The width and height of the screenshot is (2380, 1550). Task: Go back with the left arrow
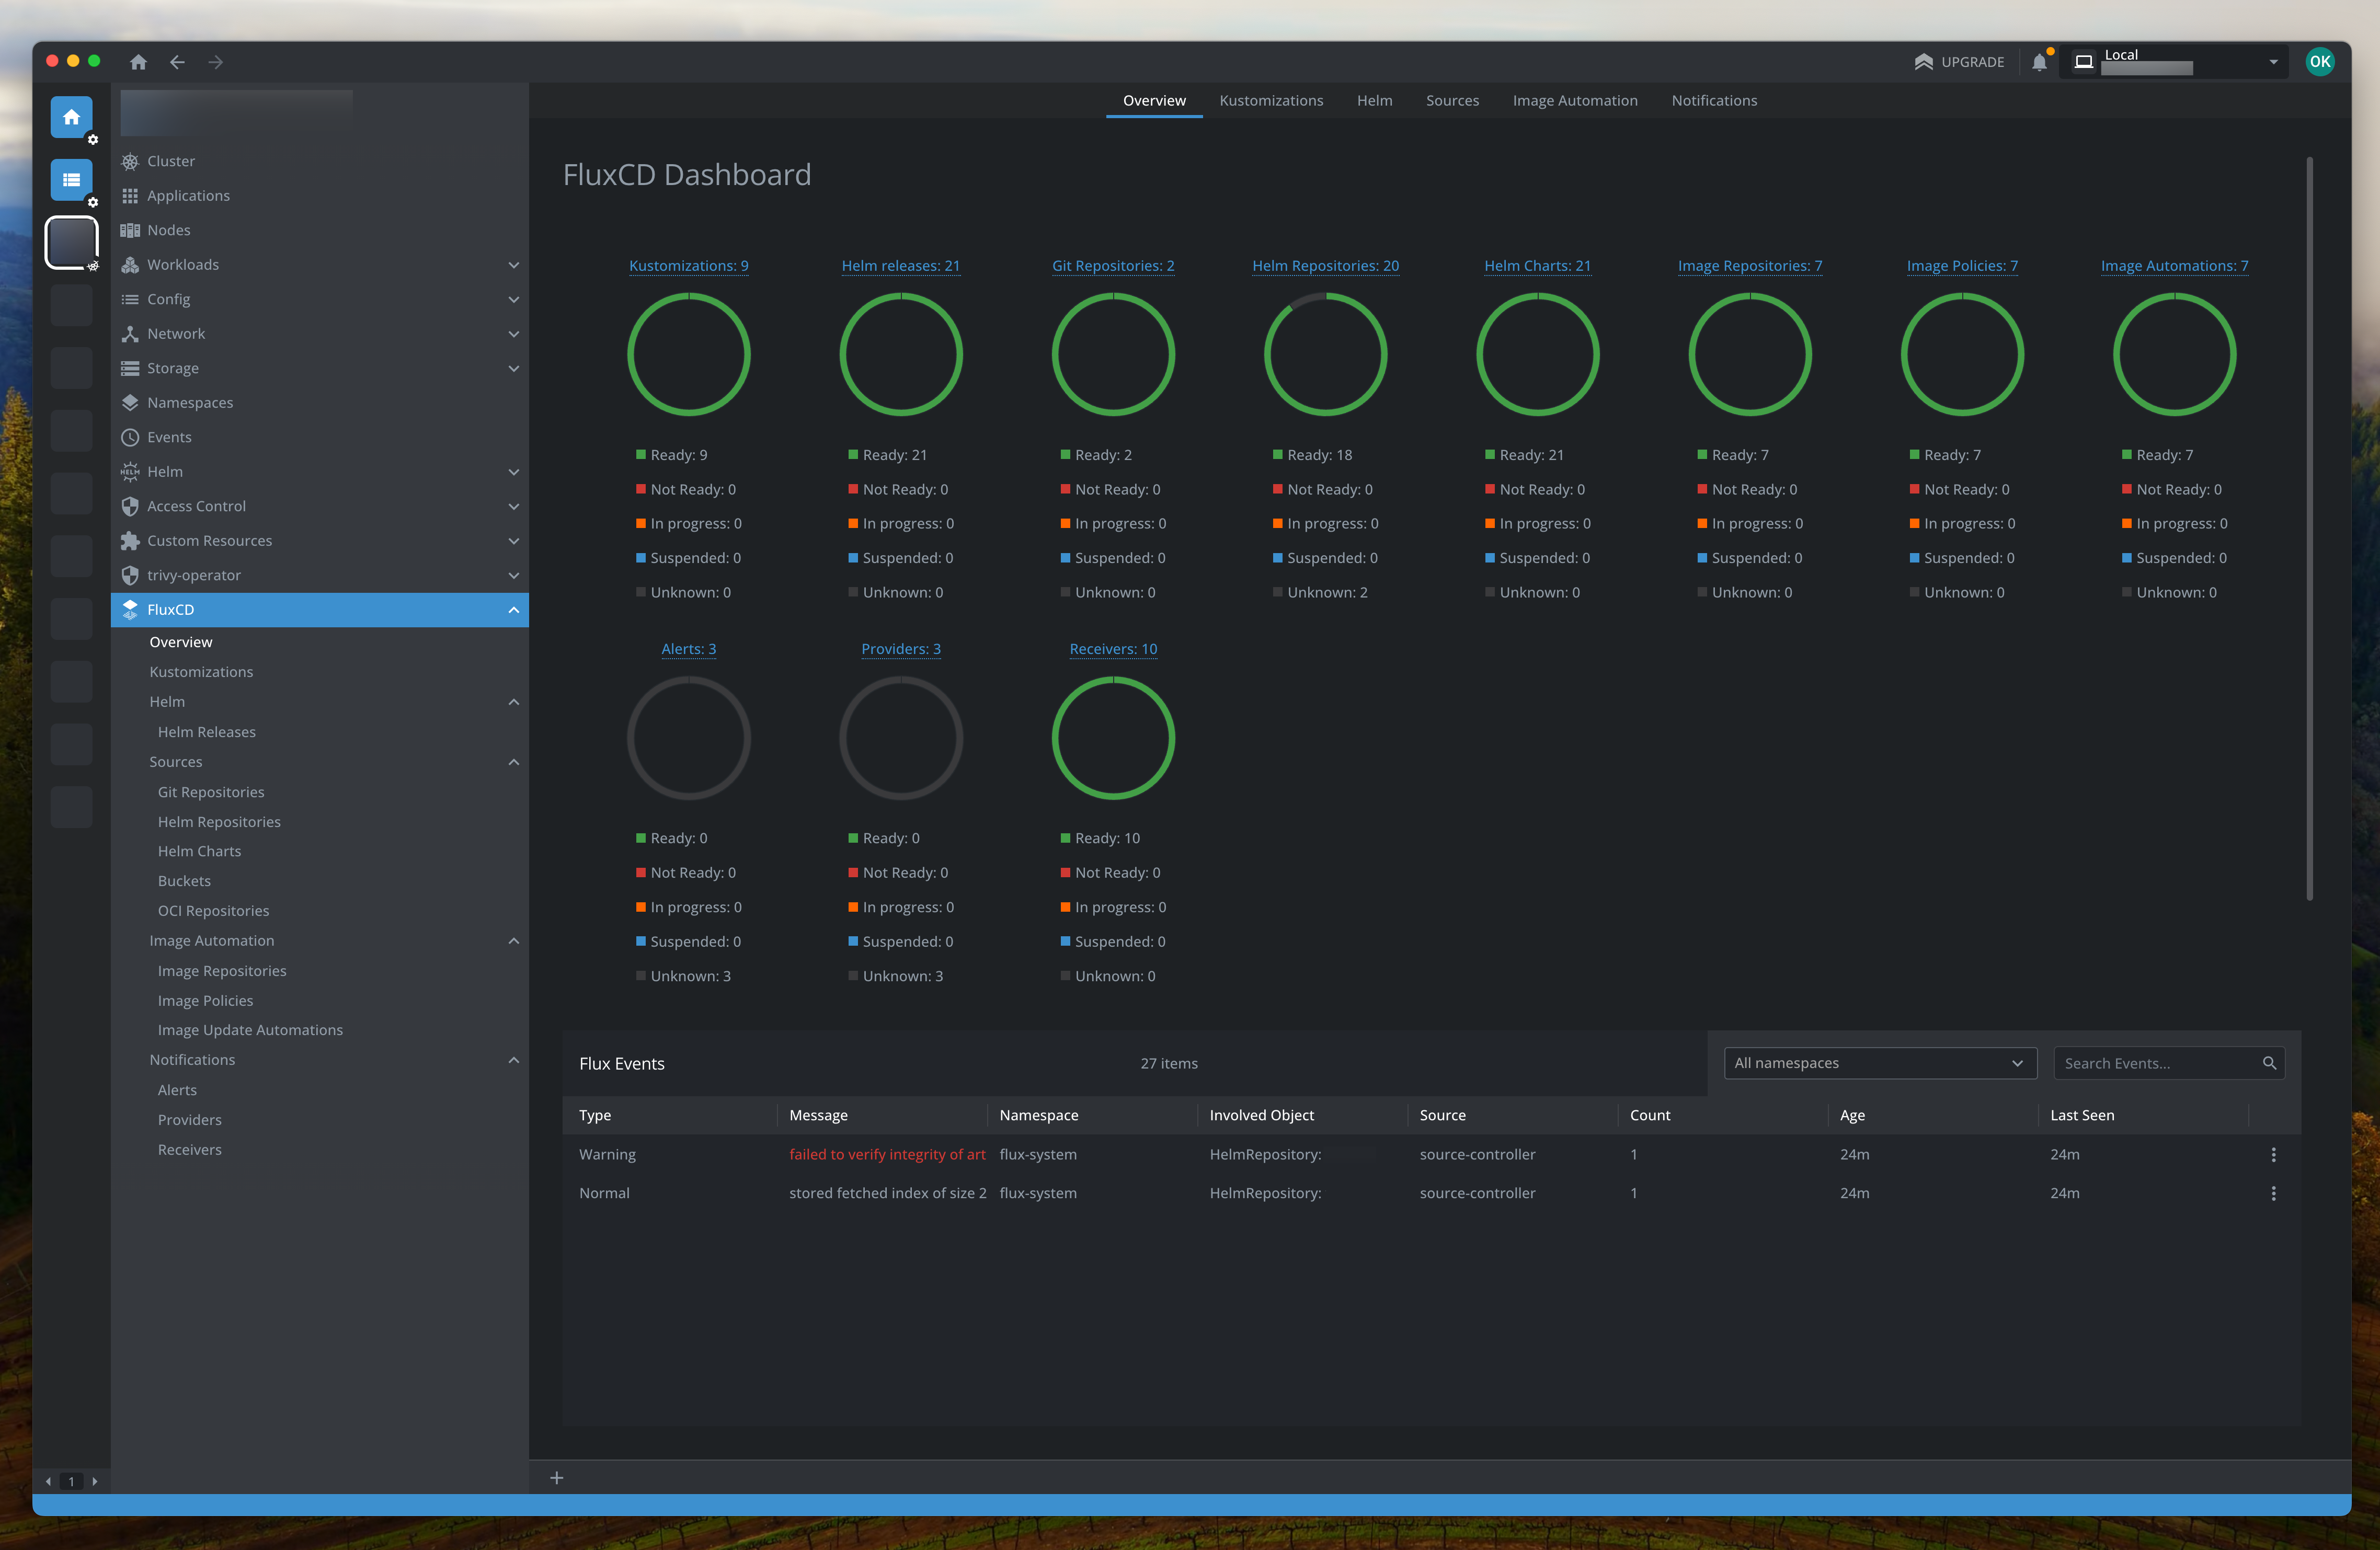[177, 62]
